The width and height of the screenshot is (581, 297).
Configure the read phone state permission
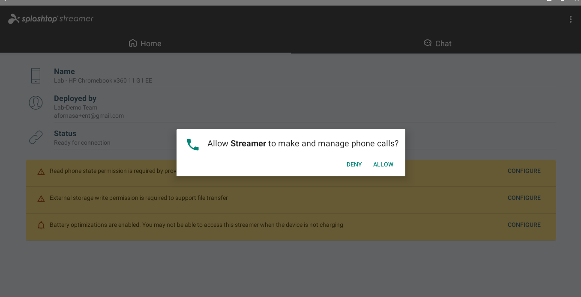click(524, 171)
